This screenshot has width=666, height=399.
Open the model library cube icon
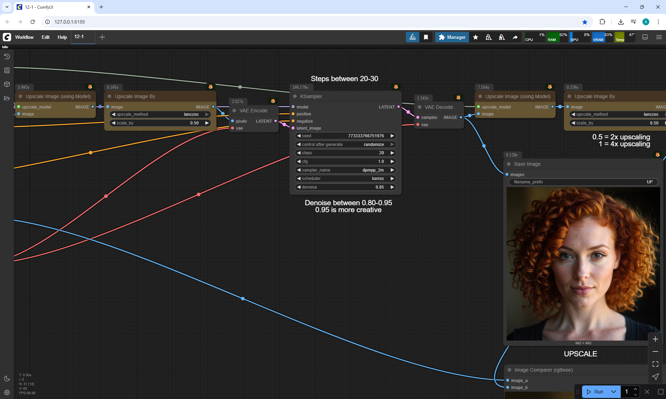7,84
